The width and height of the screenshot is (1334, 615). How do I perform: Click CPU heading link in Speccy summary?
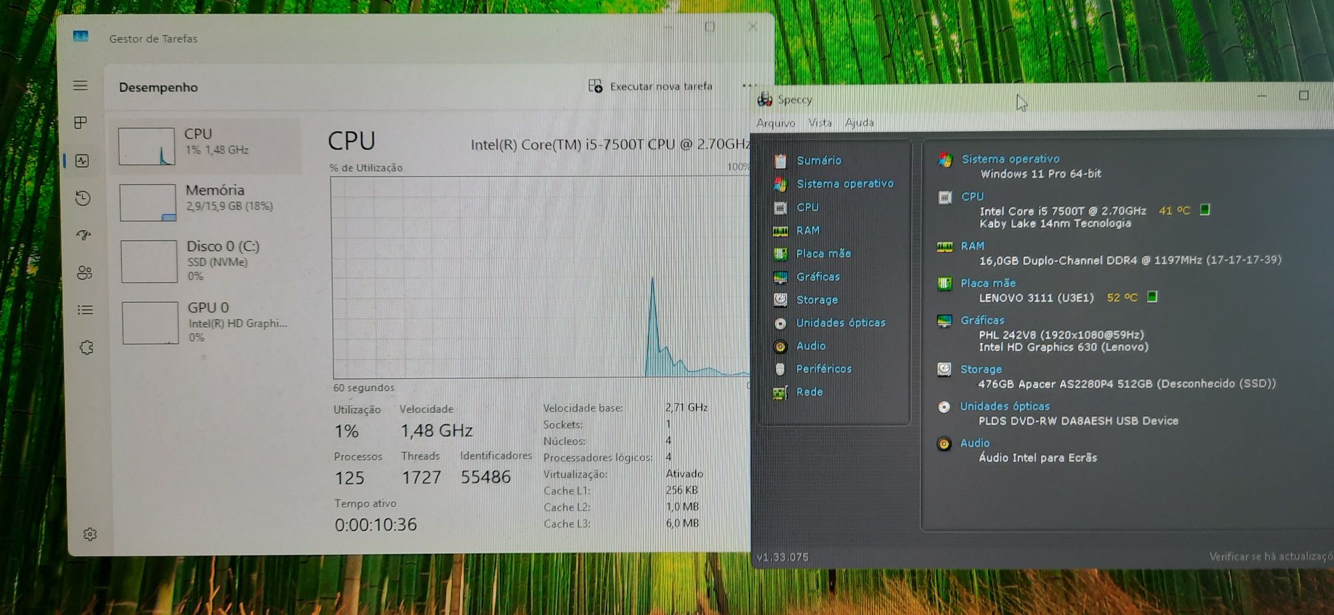point(972,196)
